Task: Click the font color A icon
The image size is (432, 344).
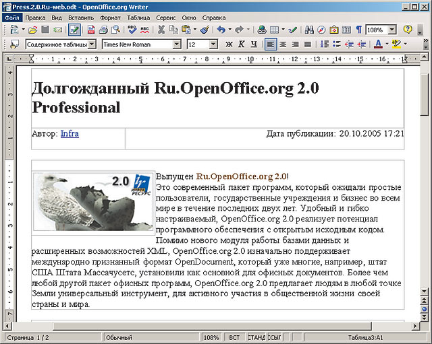Action: click(377, 44)
